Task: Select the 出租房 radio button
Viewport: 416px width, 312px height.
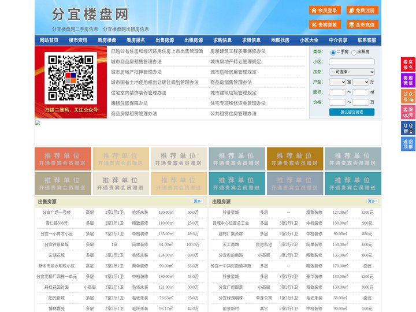Action: coord(354,53)
